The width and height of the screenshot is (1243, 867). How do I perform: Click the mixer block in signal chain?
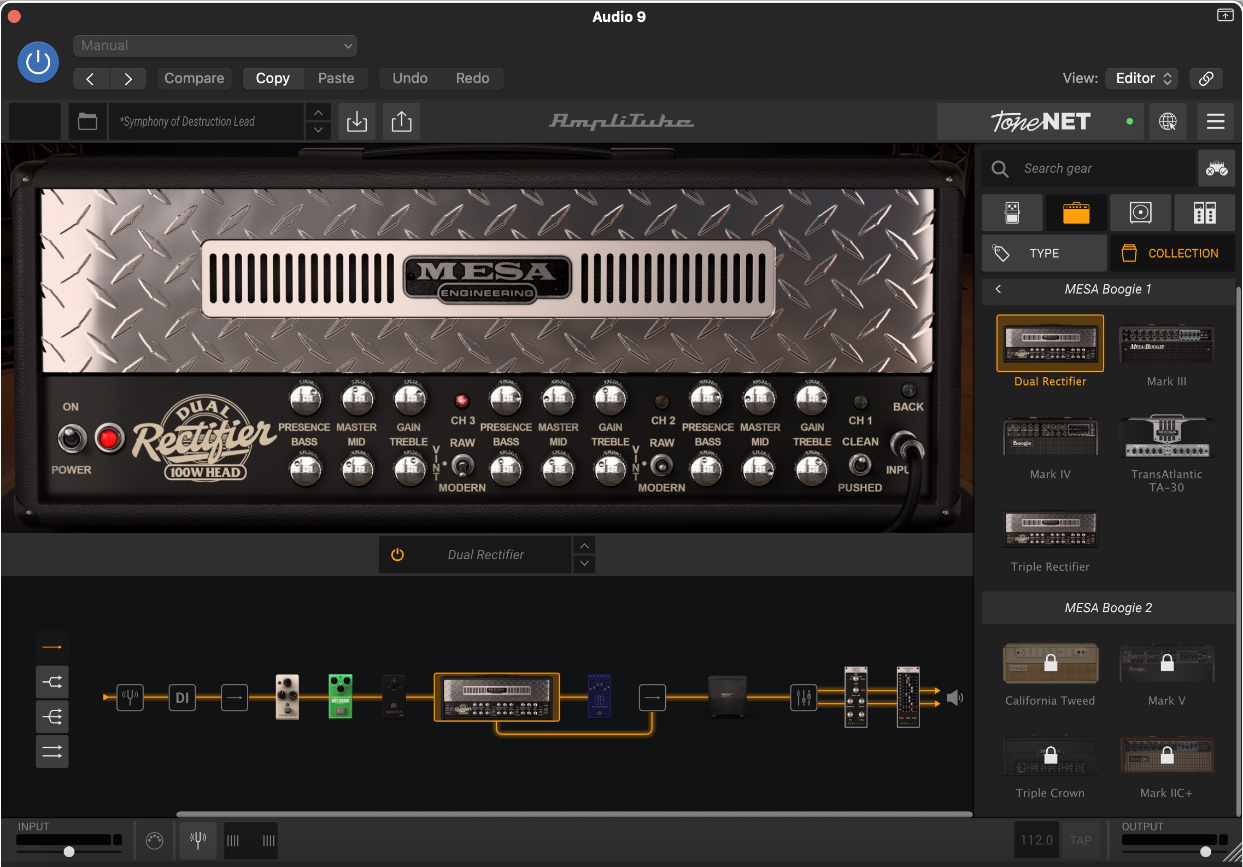tap(804, 698)
